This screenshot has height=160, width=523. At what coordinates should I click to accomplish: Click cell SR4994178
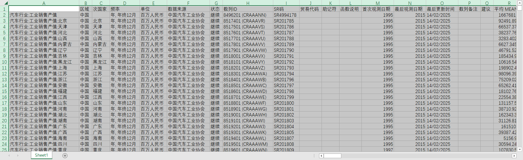(286, 15)
